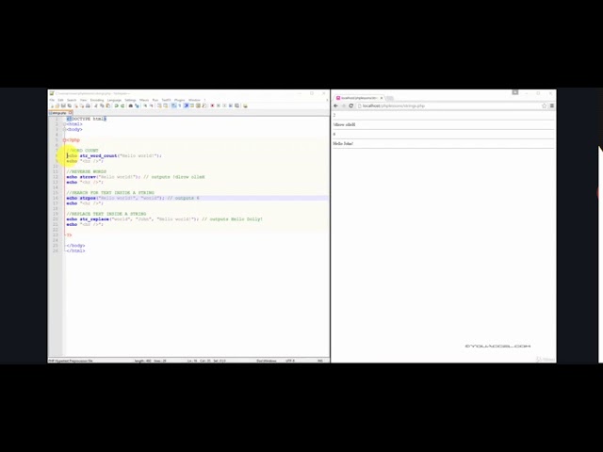Zoom out using the toolbar icon

pyautogui.click(x=152, y=105)
